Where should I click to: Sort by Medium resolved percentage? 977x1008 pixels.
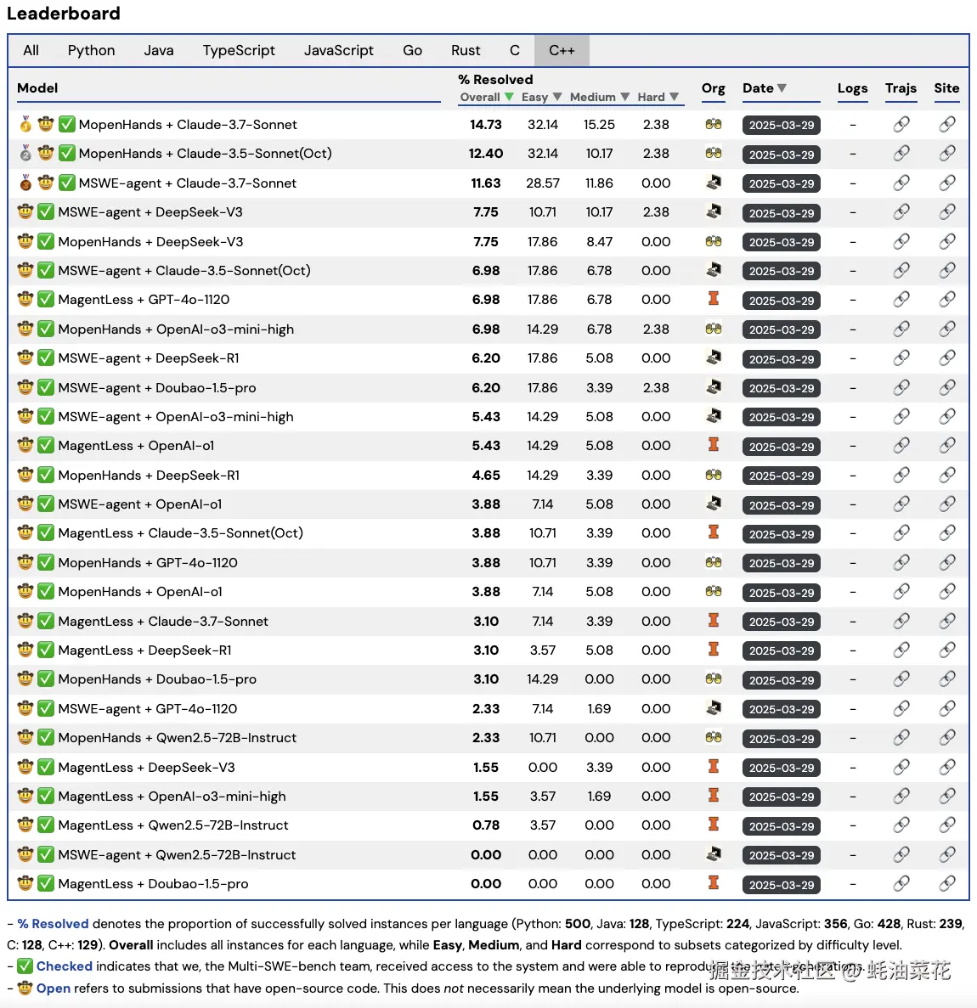pos(600,97)
